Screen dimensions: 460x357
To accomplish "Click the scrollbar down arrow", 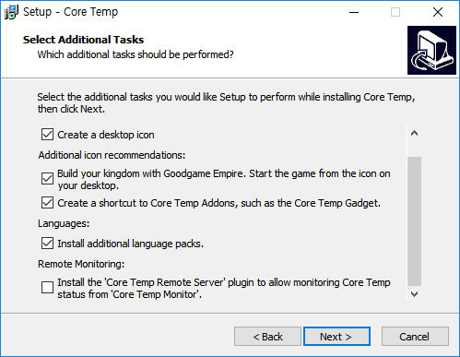I will click(x=414, y=294).
